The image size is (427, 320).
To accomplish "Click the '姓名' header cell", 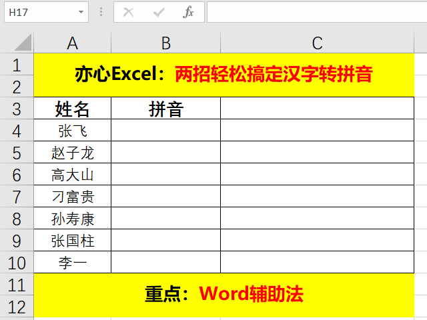I will [x=73, y=108].
